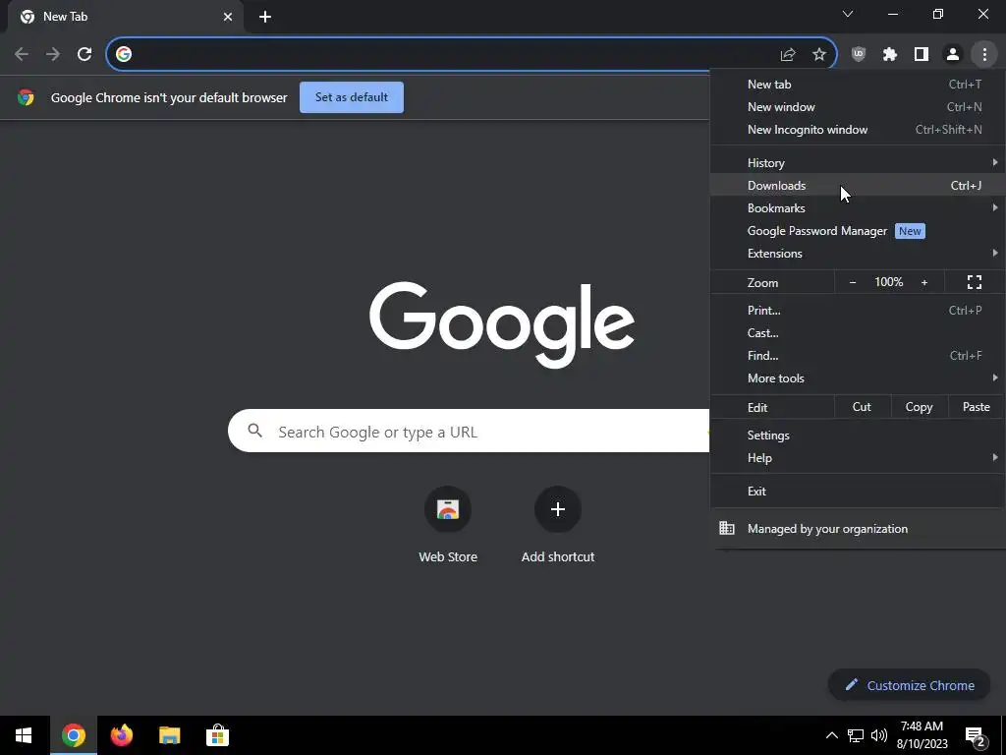Bookmark this tab with the star icon
The width and height of the screenshot is (1006, 755).
[x=818, y=55]
